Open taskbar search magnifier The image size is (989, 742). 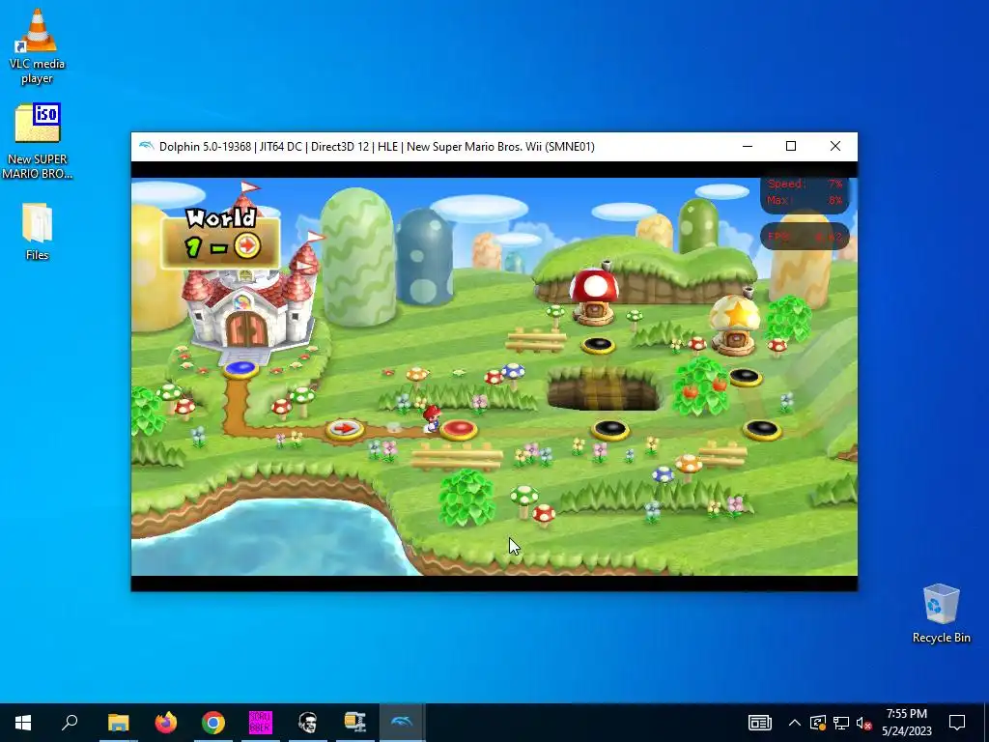point(70,723)
